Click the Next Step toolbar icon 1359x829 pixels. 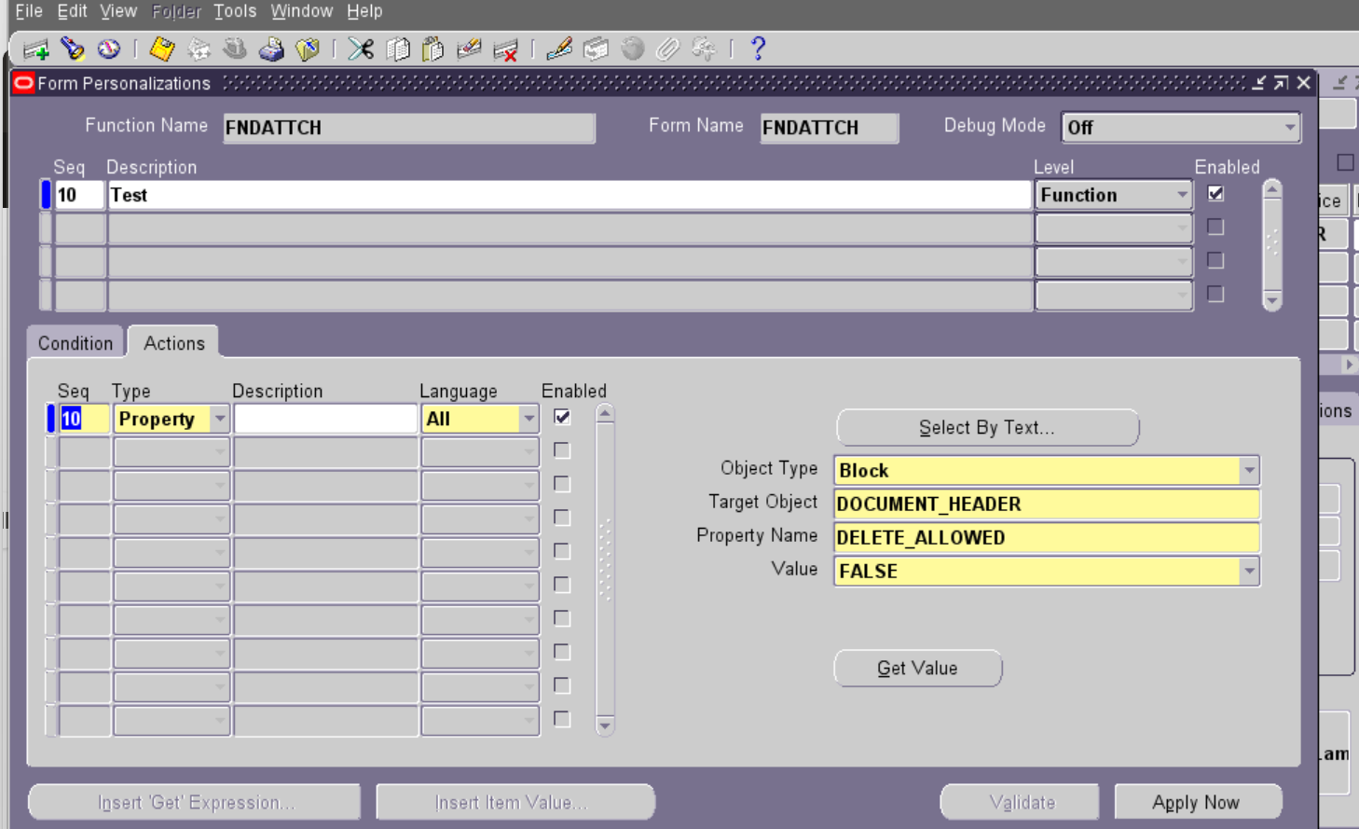coord(199,48)
